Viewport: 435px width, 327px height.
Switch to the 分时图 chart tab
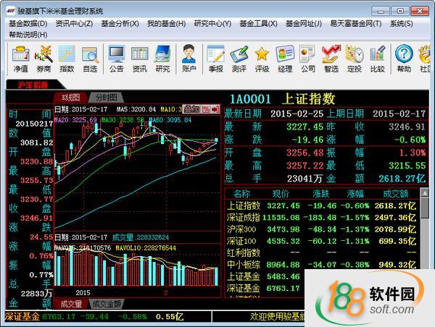[105, 98]
